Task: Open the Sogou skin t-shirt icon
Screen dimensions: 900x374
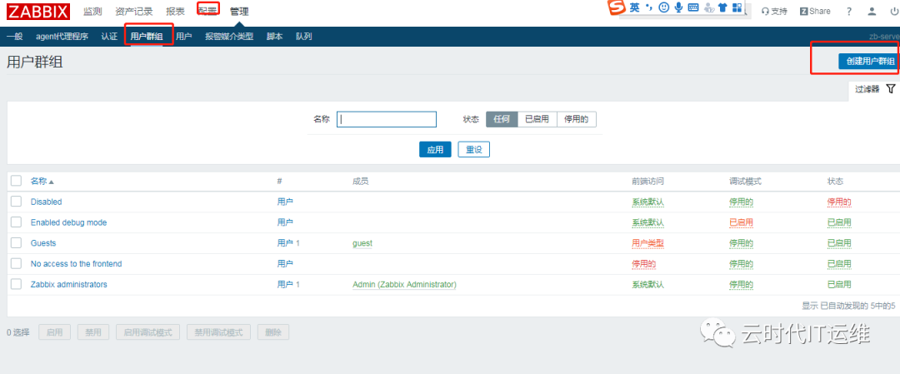Action: point(722,7)
